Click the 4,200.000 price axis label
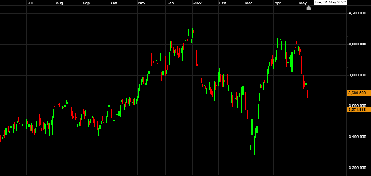Viewport: 371px width, 176px height. [358, 13]
